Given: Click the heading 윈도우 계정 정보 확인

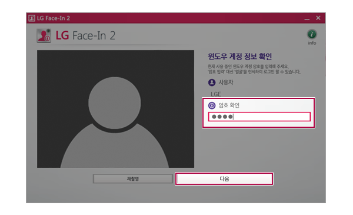Looking at the screenshot, I should coord(240,57).
